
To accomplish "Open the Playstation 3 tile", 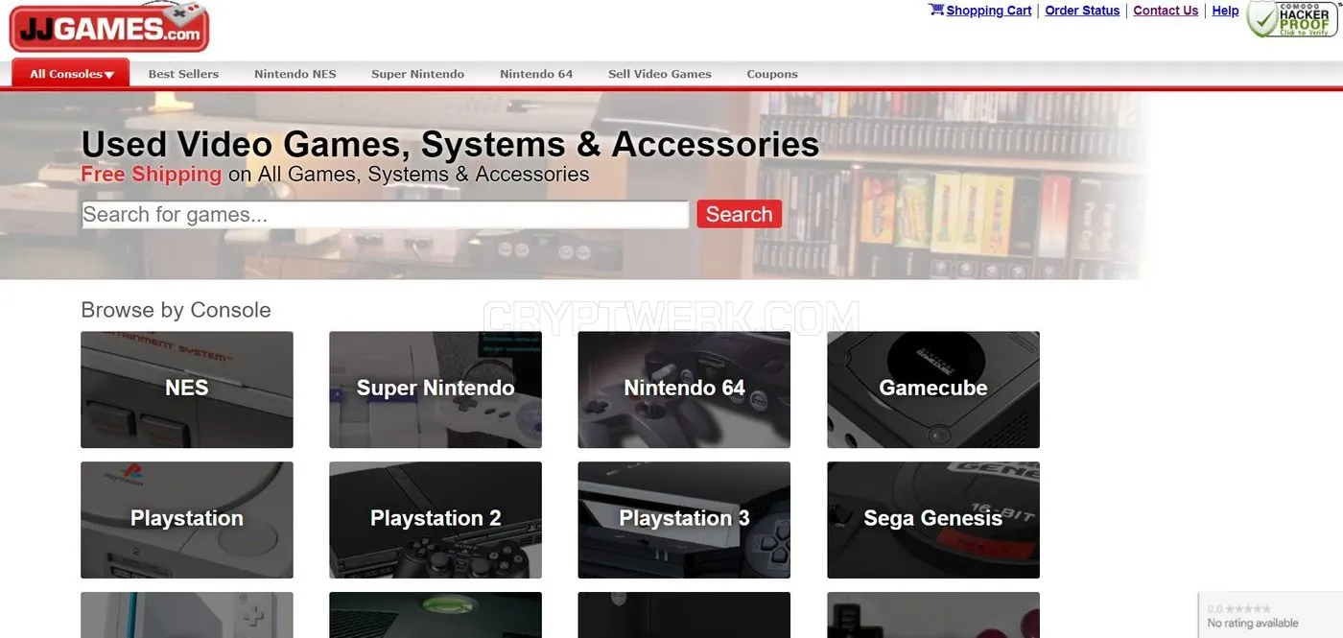I will point(684,520).
